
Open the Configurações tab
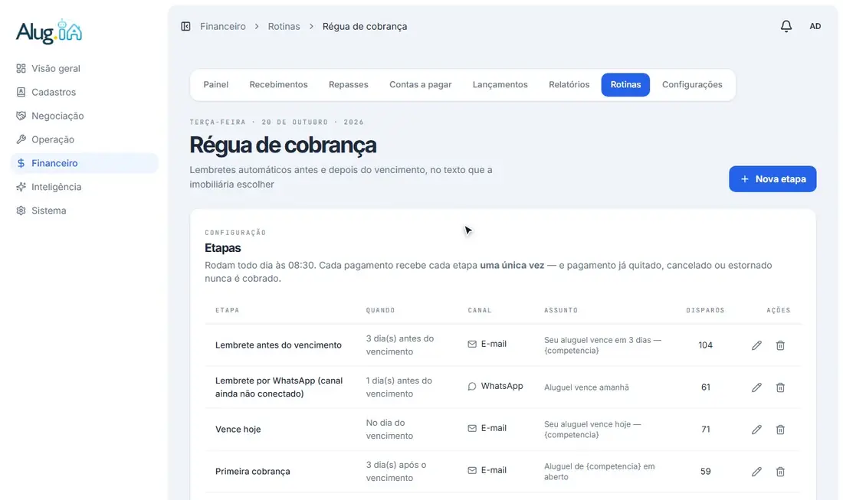click(692, 84)
